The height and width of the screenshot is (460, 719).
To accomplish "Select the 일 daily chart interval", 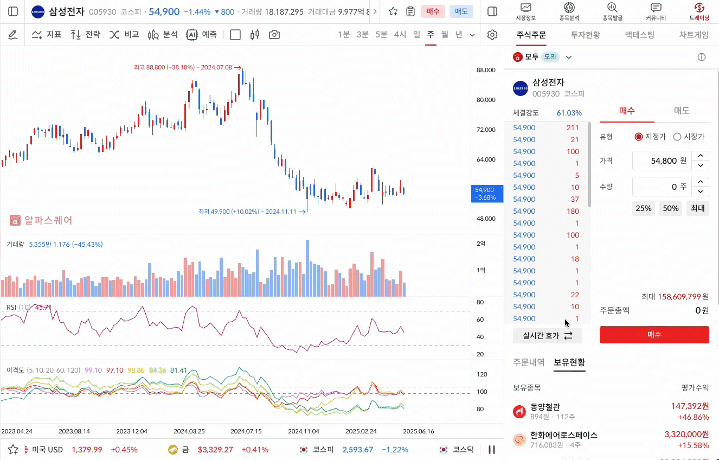I will (416, 35).
